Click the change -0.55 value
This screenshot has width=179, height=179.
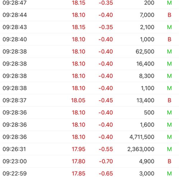(106, 149)
